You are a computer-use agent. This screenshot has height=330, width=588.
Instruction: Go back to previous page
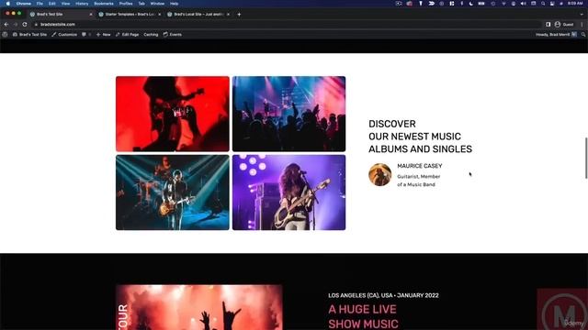click(6, 25)
